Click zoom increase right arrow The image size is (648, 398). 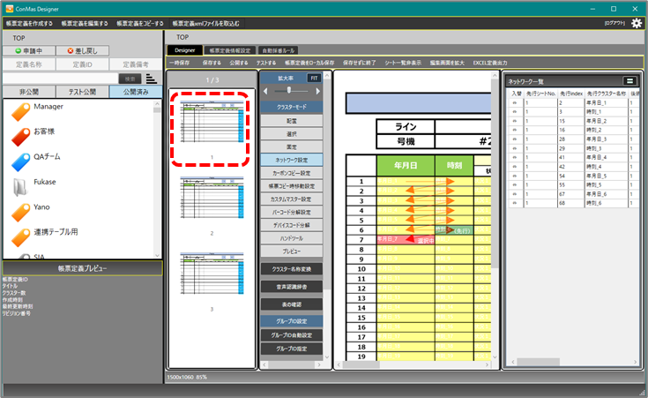coord(318,91)
